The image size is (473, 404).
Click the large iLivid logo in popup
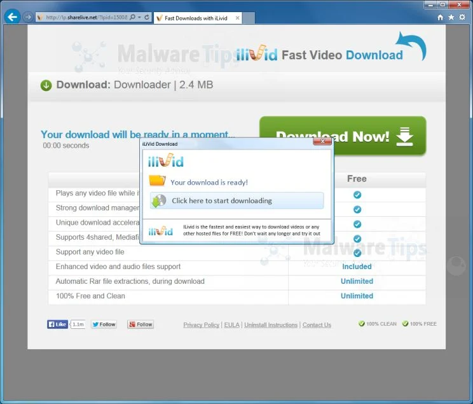tap(165, 160)
